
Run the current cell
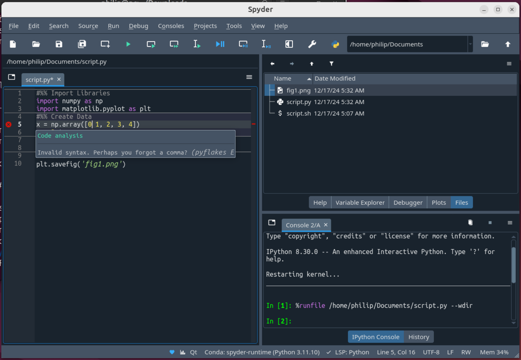[151, 44]
